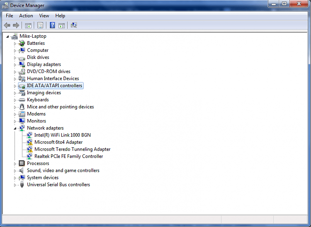311x227 pixels.
Task: Expand the Monitors node arrow
Action: point(15,121)
